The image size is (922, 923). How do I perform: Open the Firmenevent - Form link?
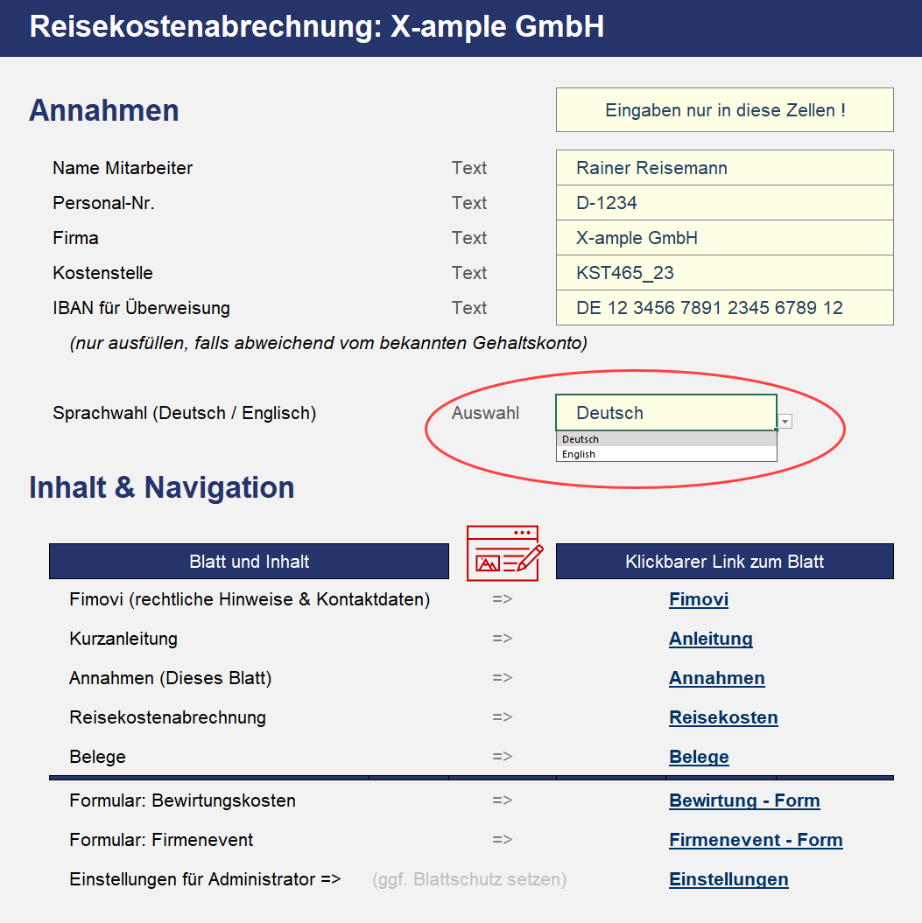point(756,840)
